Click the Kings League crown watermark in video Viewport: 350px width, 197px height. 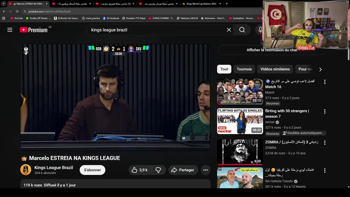[26, 51]
